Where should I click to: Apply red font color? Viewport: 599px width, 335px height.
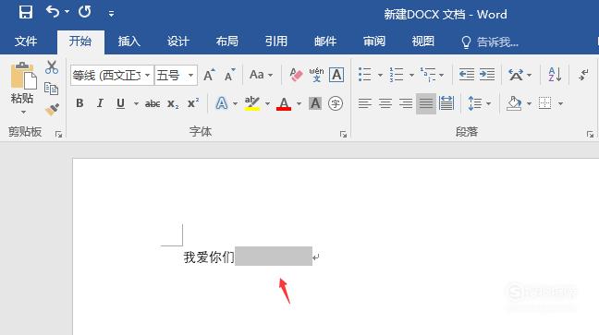pyautogui.click(x=284, y=103)
